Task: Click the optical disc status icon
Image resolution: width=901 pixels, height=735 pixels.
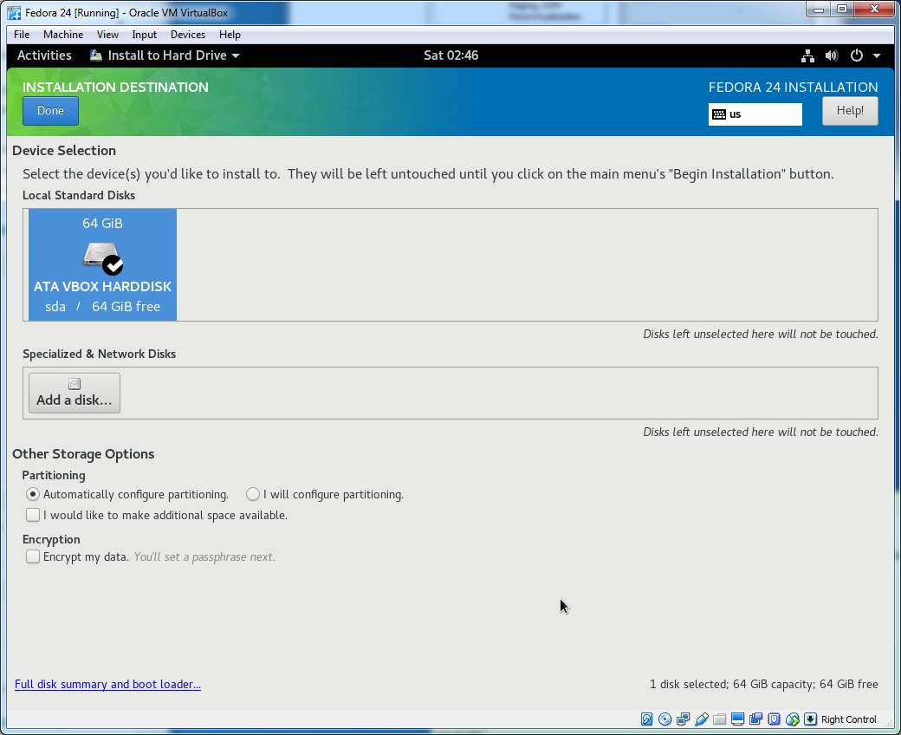Action: [664, 719]
